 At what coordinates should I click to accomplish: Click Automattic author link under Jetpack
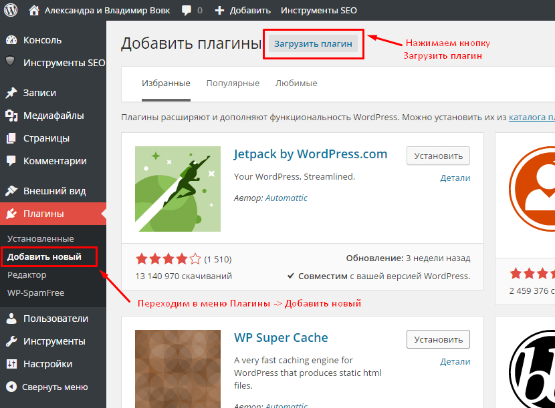tap(286, 198)
